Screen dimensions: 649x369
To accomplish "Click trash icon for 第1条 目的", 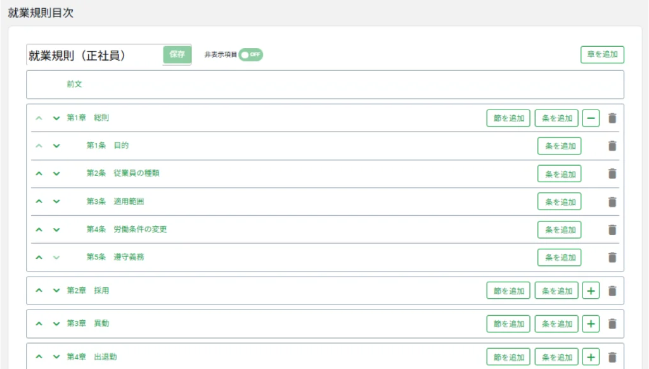I will click(612, 146).
